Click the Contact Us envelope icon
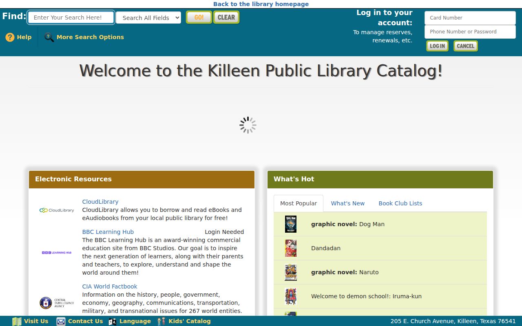 (61, 321)
